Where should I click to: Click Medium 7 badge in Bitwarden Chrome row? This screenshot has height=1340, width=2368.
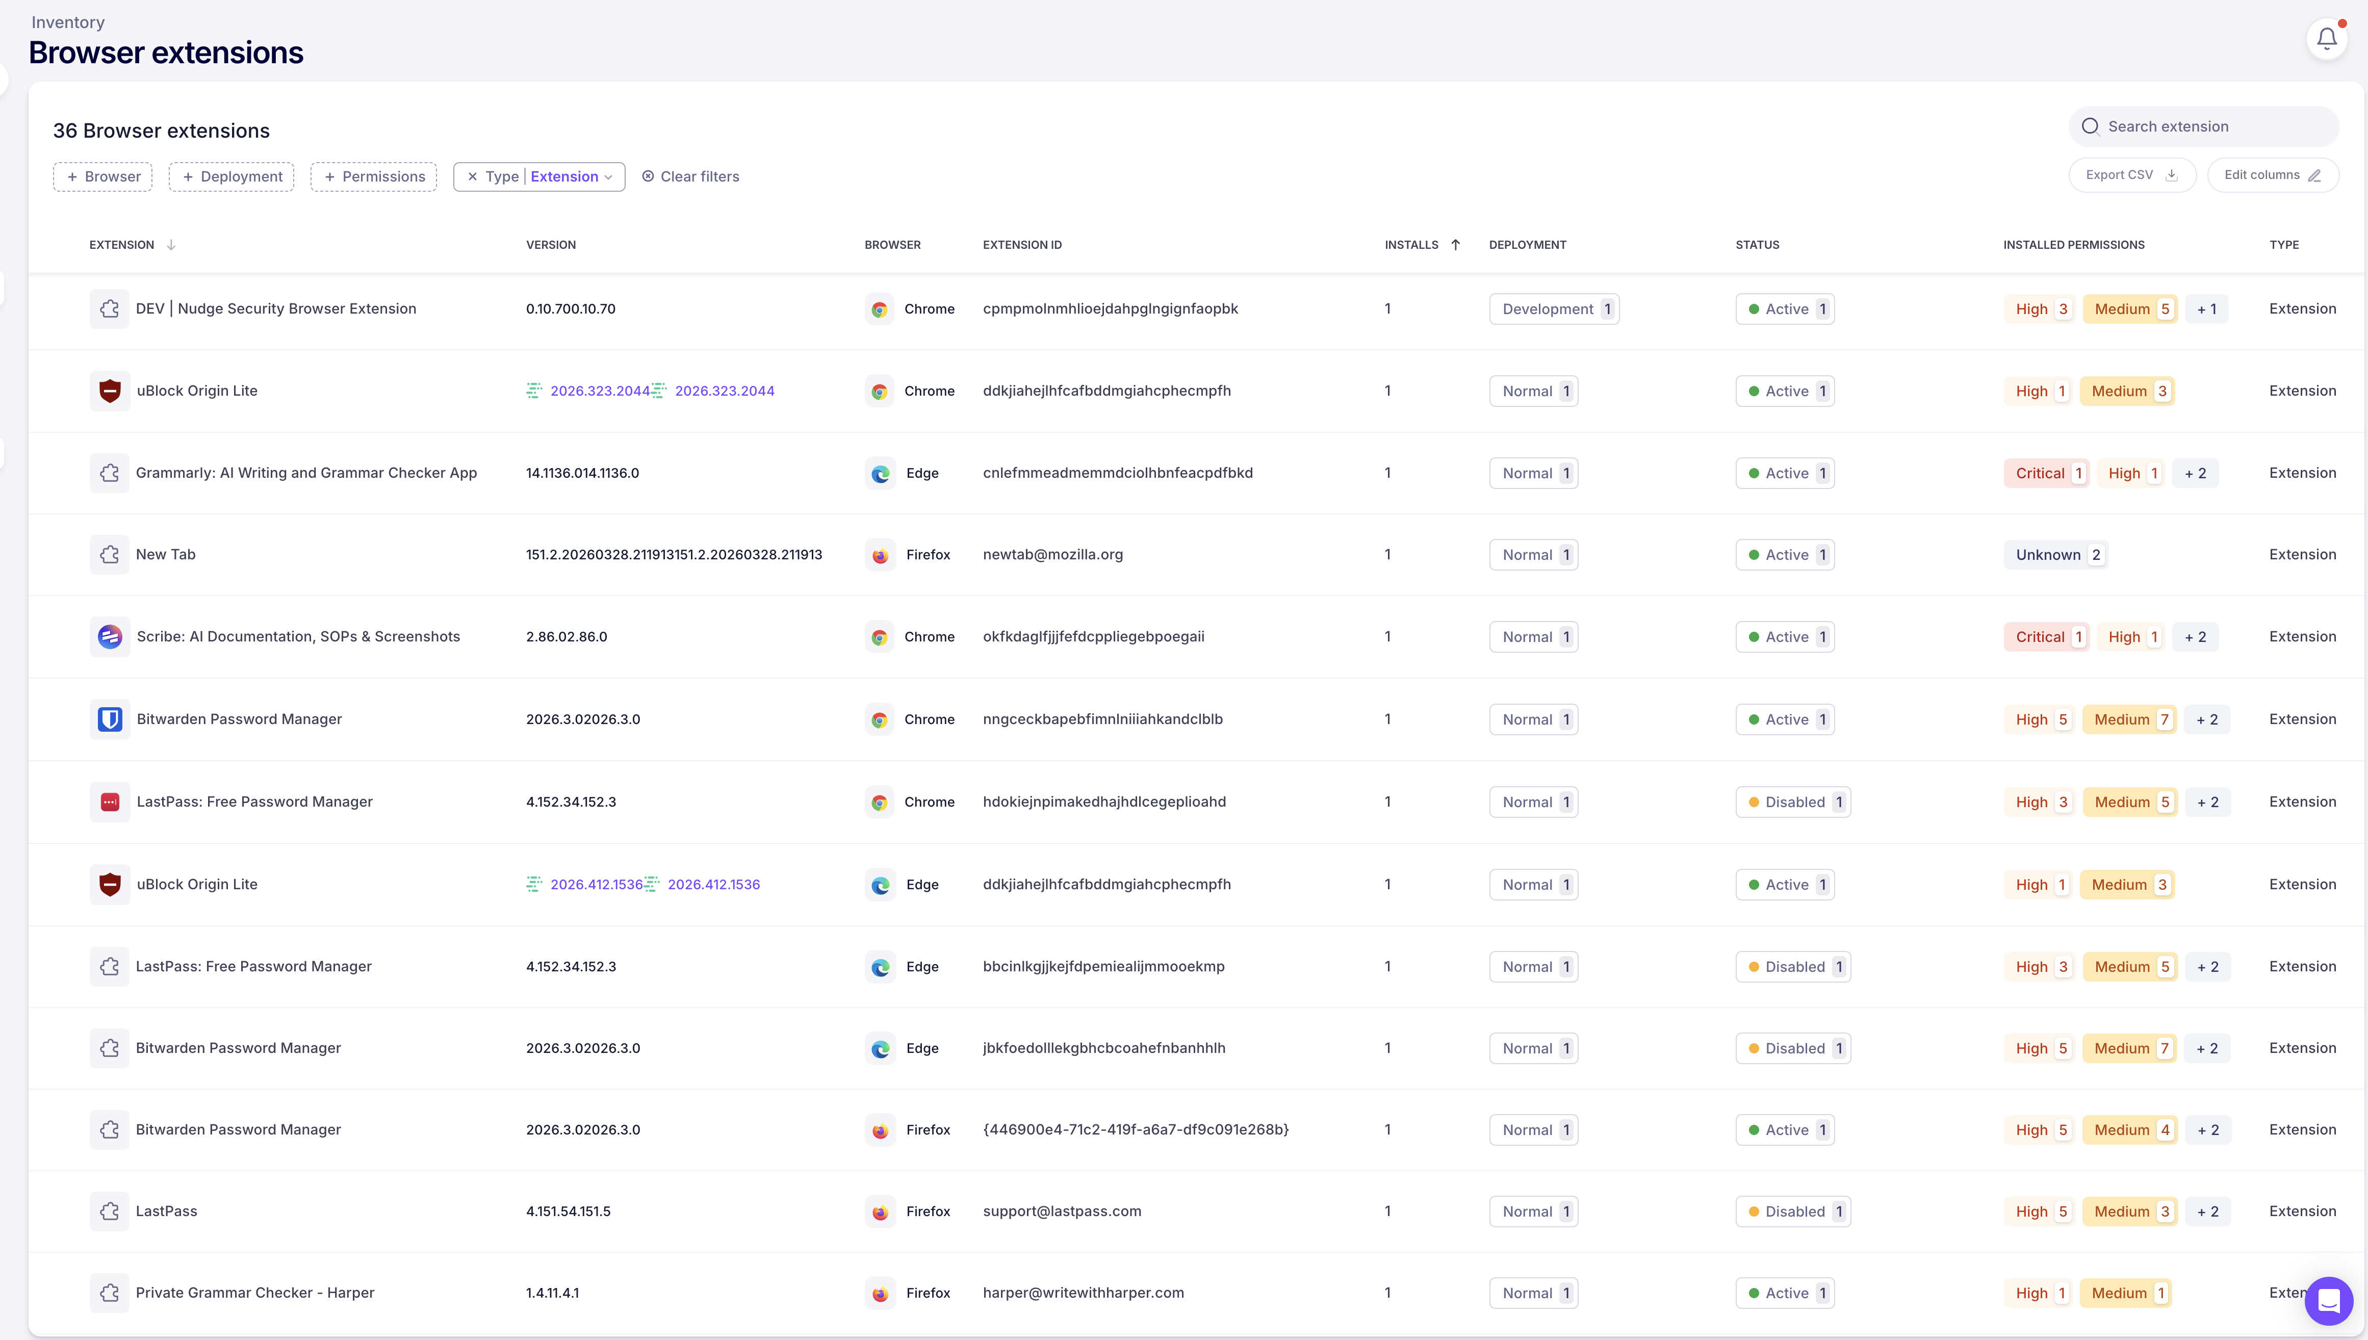pos(2130,719)
